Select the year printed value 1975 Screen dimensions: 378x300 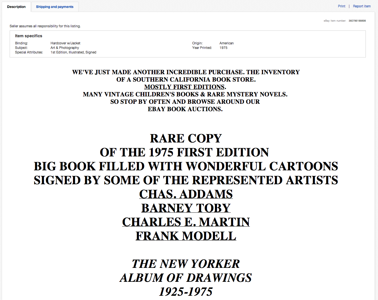pos(224,48)
